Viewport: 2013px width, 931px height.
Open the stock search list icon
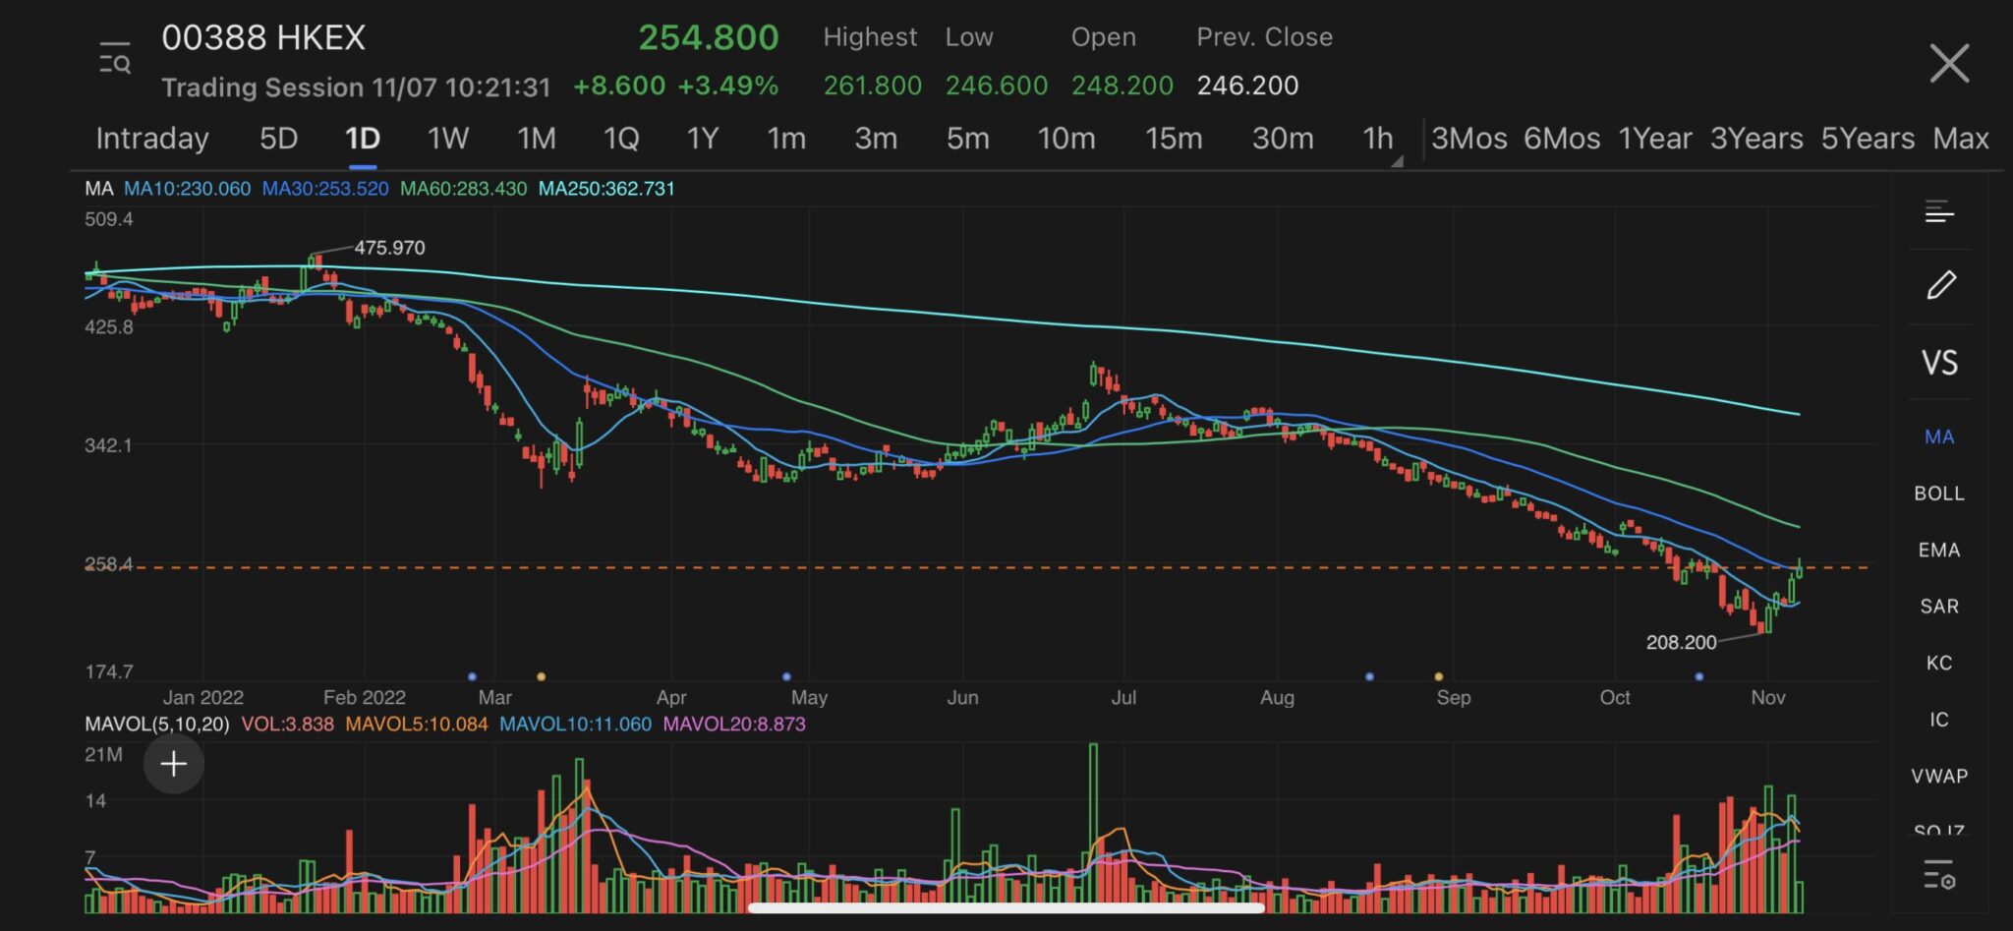115,59
